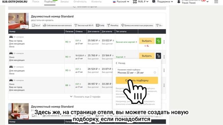Screen dimensions: 223x125
Task: Open three-dots menu for the 25 580 ₽ rate
Action: (x=164, y=42)
